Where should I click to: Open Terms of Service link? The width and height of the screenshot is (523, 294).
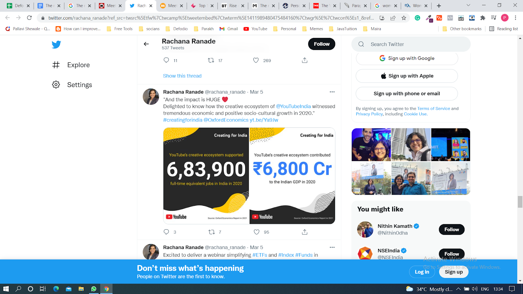434,108
